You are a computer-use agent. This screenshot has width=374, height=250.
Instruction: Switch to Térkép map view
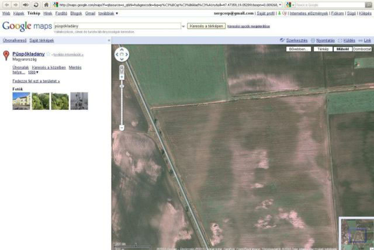323,49
